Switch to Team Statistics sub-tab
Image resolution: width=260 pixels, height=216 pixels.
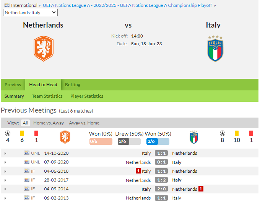tap(47, 96)
